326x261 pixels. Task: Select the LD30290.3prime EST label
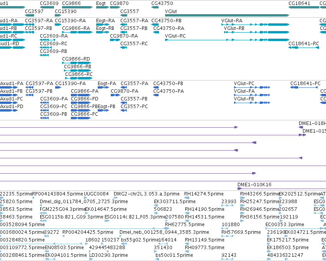pos(108,256)
